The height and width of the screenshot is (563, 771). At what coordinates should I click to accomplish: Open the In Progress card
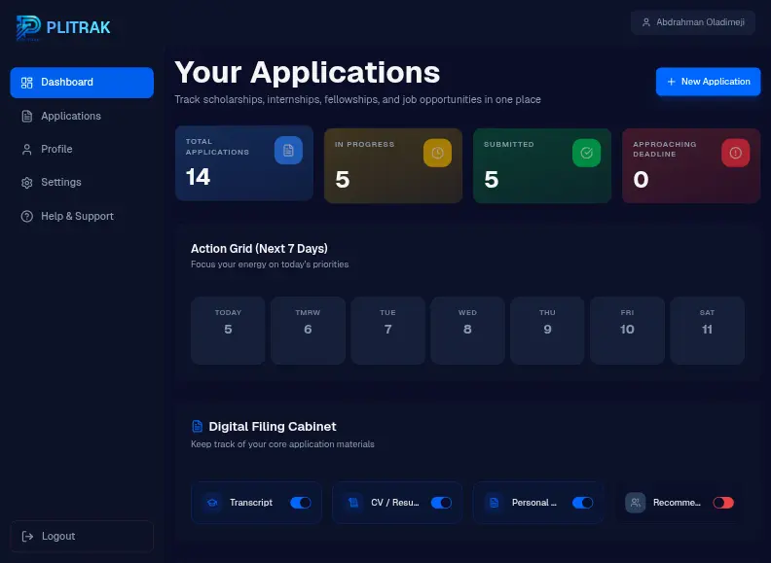coord(393,166)
